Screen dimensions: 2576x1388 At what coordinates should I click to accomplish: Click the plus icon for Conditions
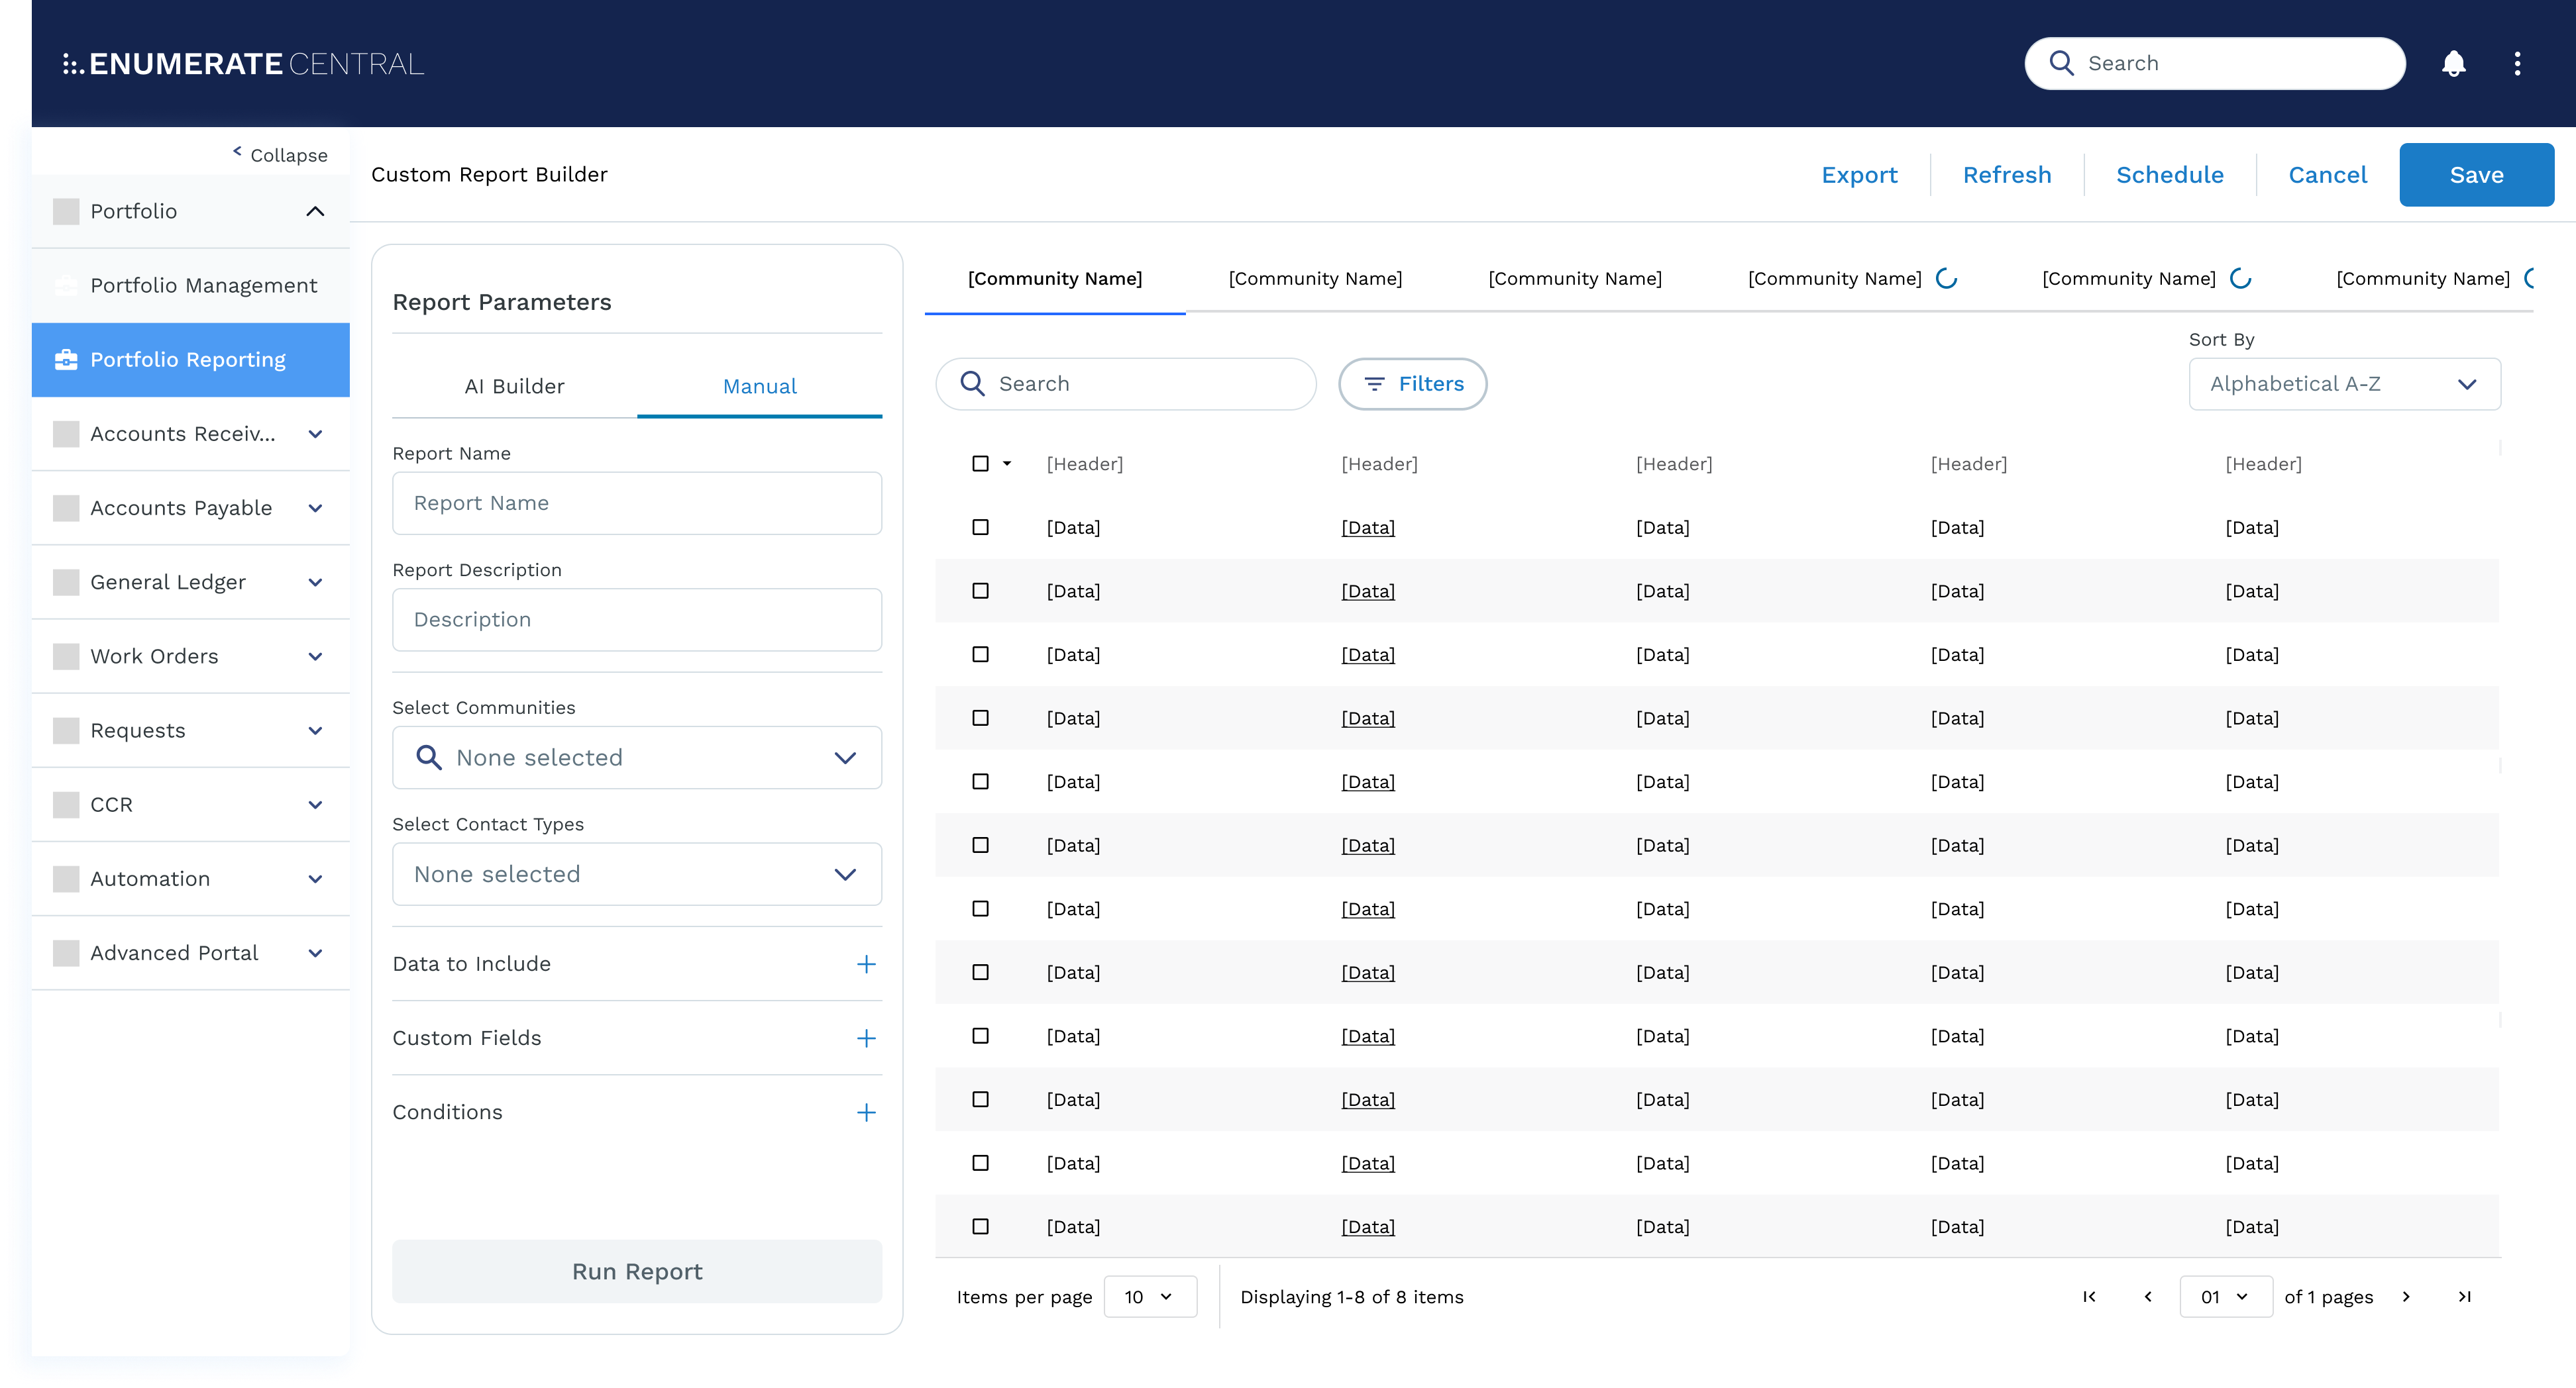[866, 1113]
